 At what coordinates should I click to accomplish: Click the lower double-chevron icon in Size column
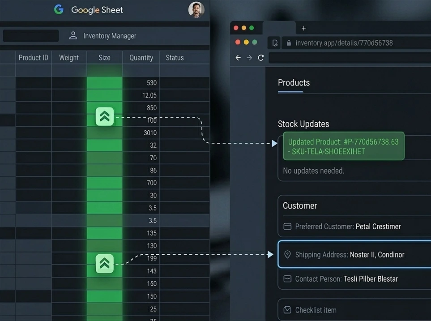click(x=105, y=263)
